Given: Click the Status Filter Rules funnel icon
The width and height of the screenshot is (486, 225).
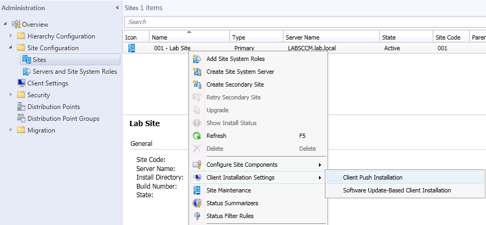Looking at the screenshot, I should (197, 216).
